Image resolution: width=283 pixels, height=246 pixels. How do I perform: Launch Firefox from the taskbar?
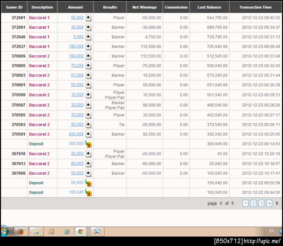[21, 231]
